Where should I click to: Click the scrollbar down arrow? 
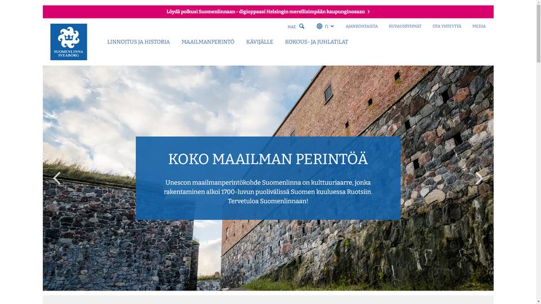(x=538, y=302)
